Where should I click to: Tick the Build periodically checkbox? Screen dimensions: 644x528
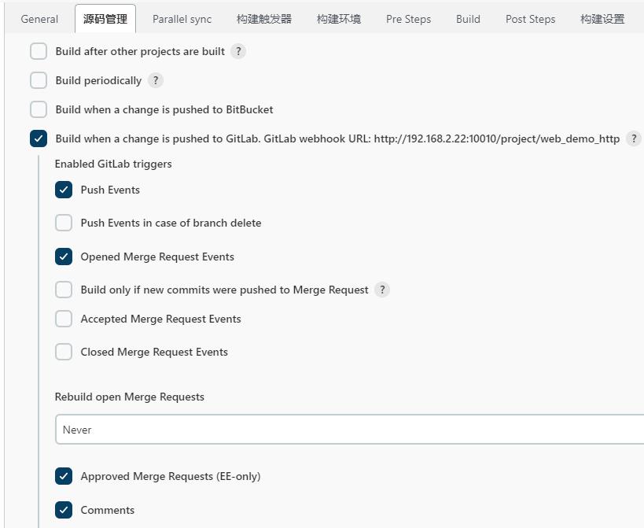click(x=39, y=80)
